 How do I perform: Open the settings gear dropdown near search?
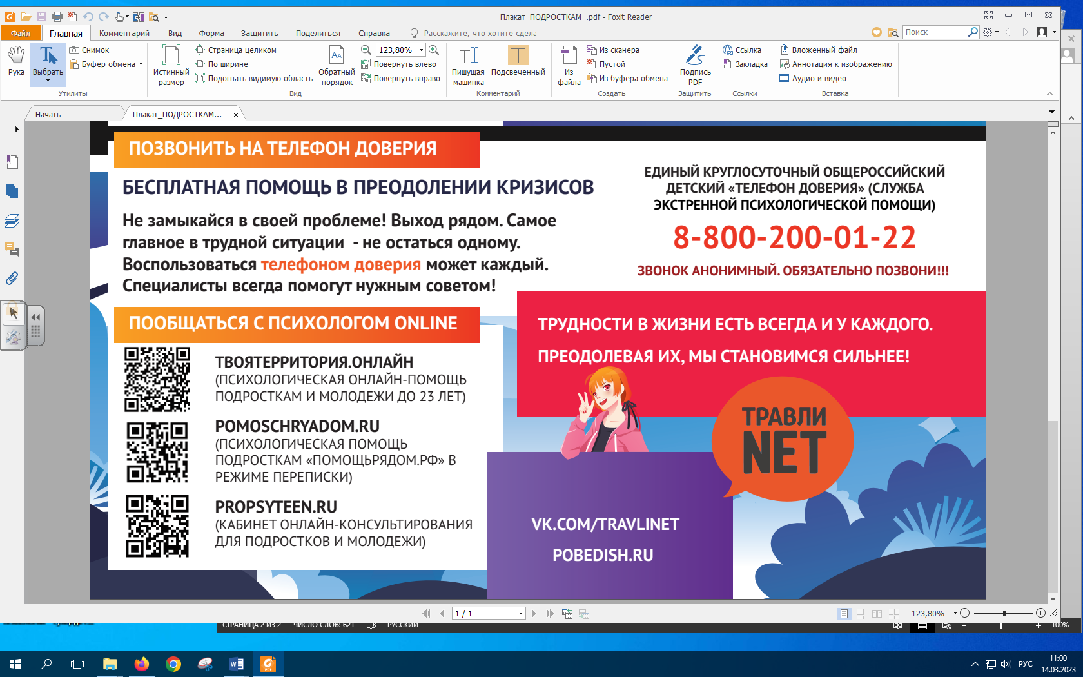point(997,32)
